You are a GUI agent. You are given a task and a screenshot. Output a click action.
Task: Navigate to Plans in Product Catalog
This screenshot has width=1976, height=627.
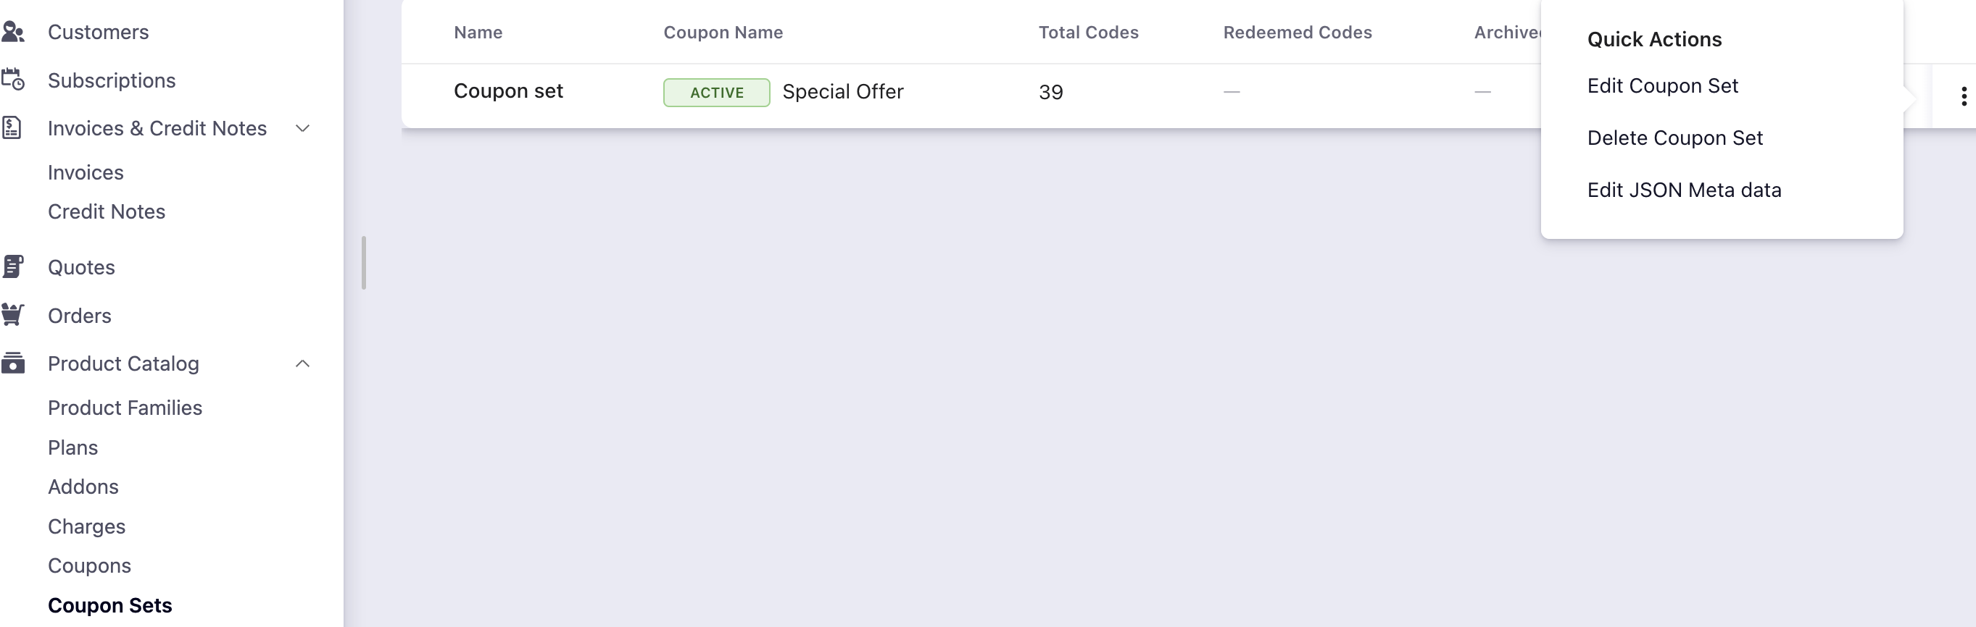click(x=73, y=447)
